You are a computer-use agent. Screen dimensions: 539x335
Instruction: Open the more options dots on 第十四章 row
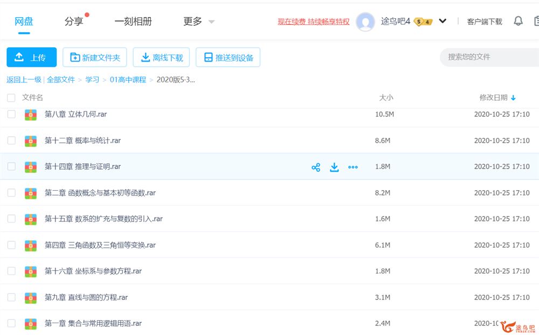(353, 167)
